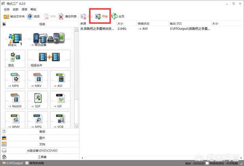Expand the 图片 picture section
Screen dimensions: 244x166
coord(42,138)
